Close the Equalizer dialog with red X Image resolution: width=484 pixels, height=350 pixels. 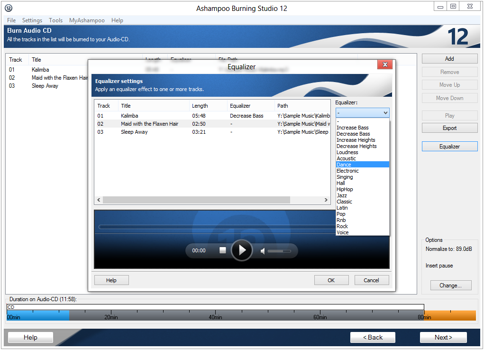(x=385, y=64)
